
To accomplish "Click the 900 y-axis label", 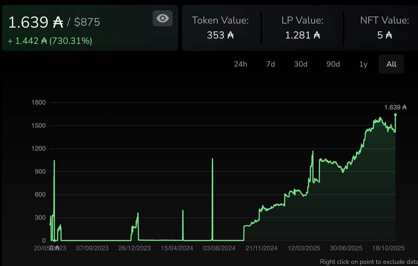I will tap(40, 172).
